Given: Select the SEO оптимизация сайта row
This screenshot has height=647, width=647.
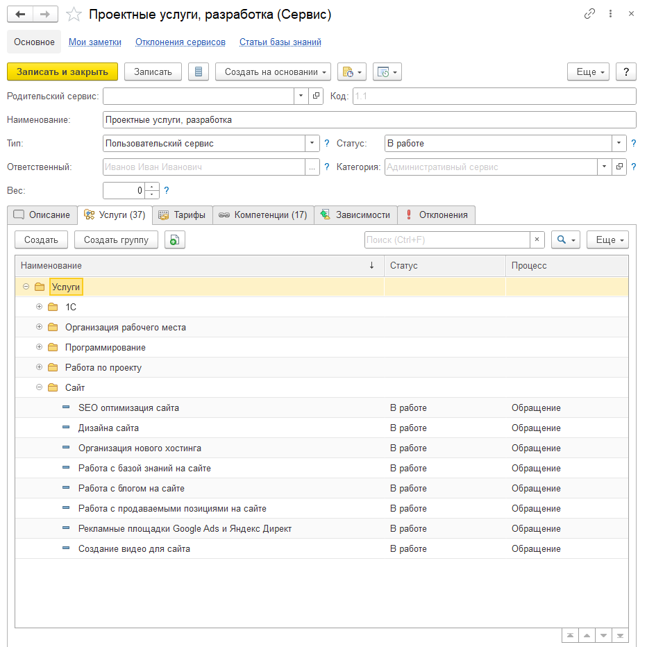Looking at the screenshot, I should click(128, 407).
